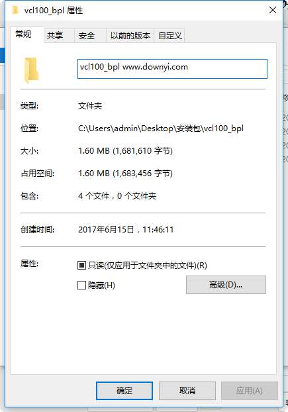Open the 自定义 tab

point(169,36)
